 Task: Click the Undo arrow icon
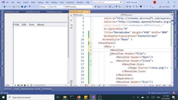pos(29,7)
